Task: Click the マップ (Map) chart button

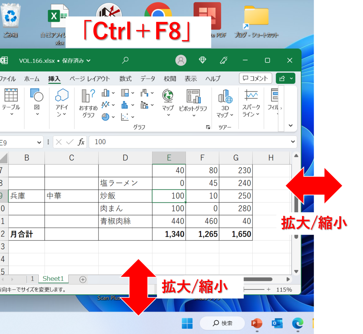Action: pos(168,103)
